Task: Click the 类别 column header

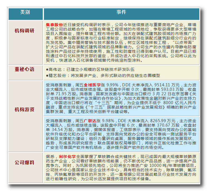Action: tap(25, 12)
